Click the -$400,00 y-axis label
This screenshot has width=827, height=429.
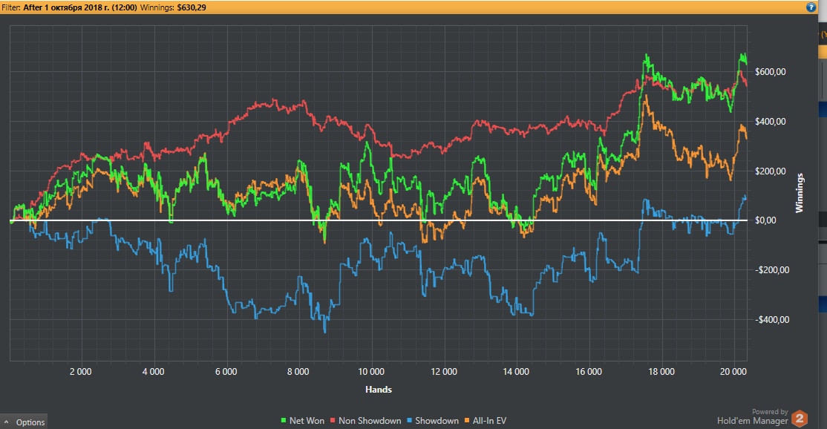tap(769, 320)
